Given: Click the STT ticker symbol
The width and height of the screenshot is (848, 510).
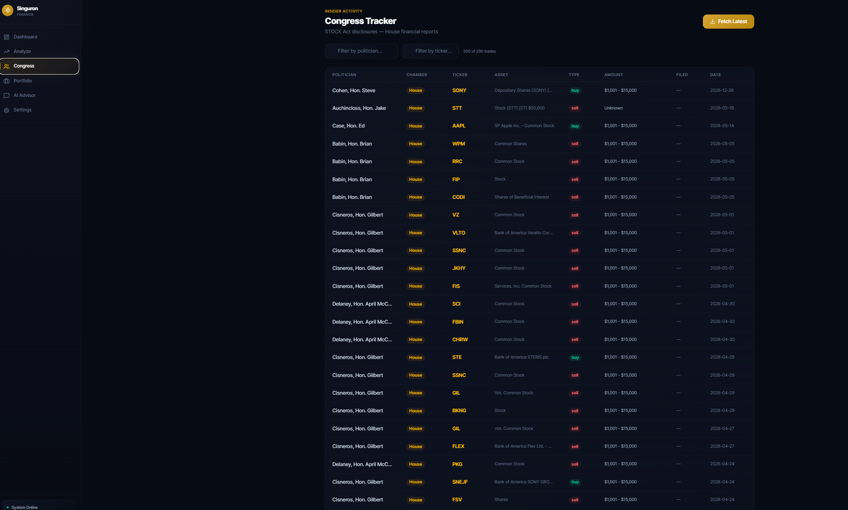Looking at the screenshot, I should (x=457, y=108).
